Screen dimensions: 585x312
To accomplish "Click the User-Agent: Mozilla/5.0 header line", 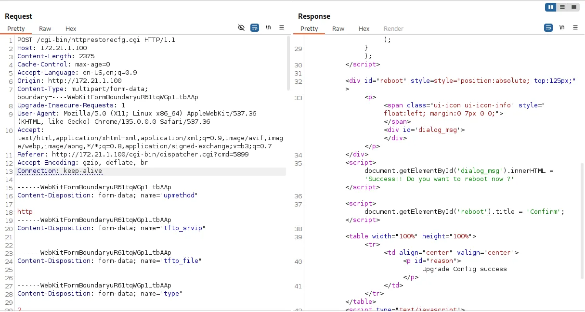I will click(x=137, y=114).
